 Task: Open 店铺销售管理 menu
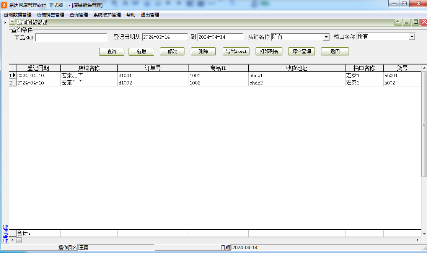pyautogui.click(x=51, y=15)
